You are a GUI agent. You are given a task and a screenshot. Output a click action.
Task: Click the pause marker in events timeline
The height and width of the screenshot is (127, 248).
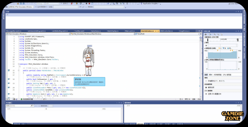(x=206, y=46)
